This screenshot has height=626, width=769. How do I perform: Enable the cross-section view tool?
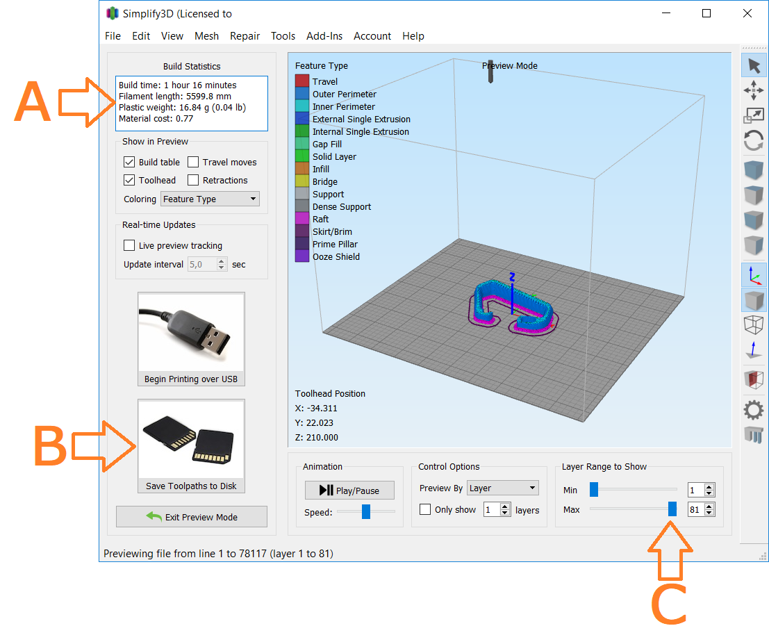pos(754,379)
